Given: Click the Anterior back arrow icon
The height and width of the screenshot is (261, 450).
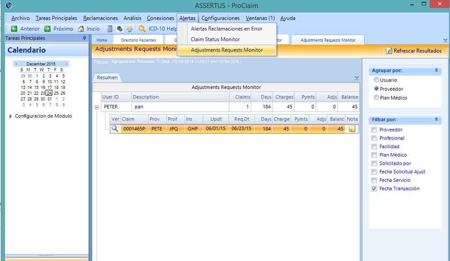Looking at the screenshot, I should pos(14,29).
